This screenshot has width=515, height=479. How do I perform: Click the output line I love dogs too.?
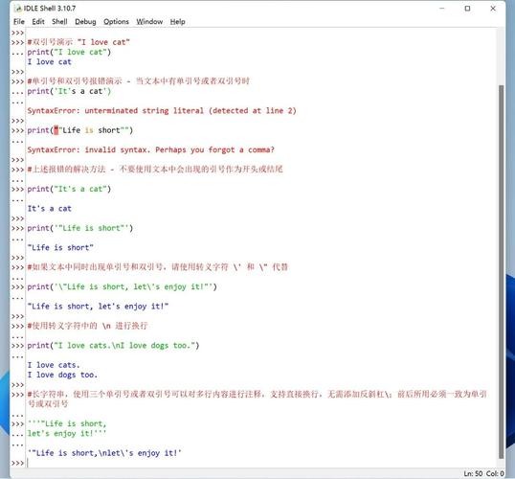coord(62,375)
